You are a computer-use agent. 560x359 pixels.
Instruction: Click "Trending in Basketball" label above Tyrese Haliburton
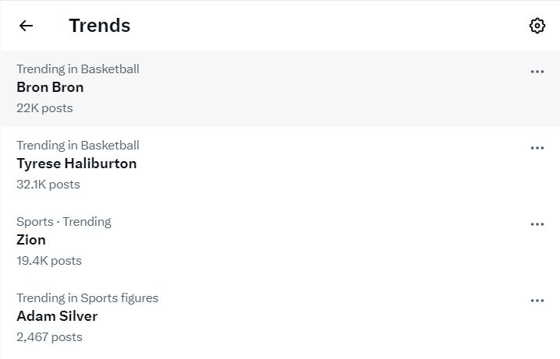(x=78, y=145)
